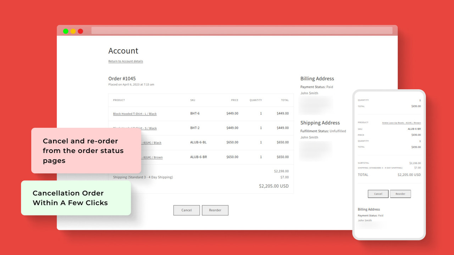Viewport: 454px width, 255px height.
Task: Click the green cancellation order callout
Action: [x=76, y=198]
